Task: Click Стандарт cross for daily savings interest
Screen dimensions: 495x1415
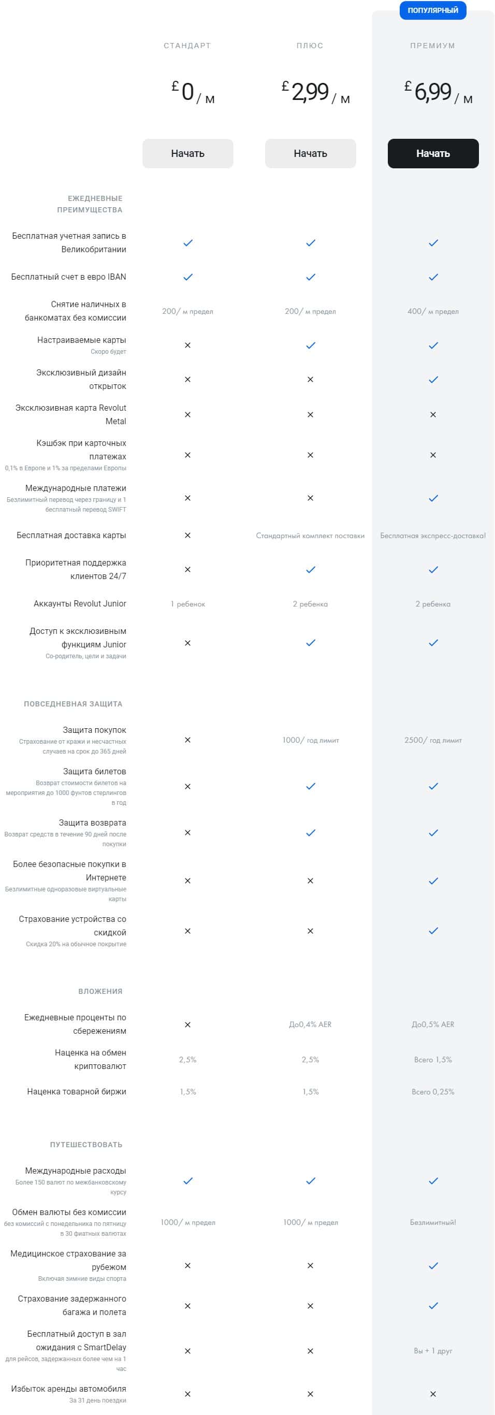Action: coord(188,1024)
